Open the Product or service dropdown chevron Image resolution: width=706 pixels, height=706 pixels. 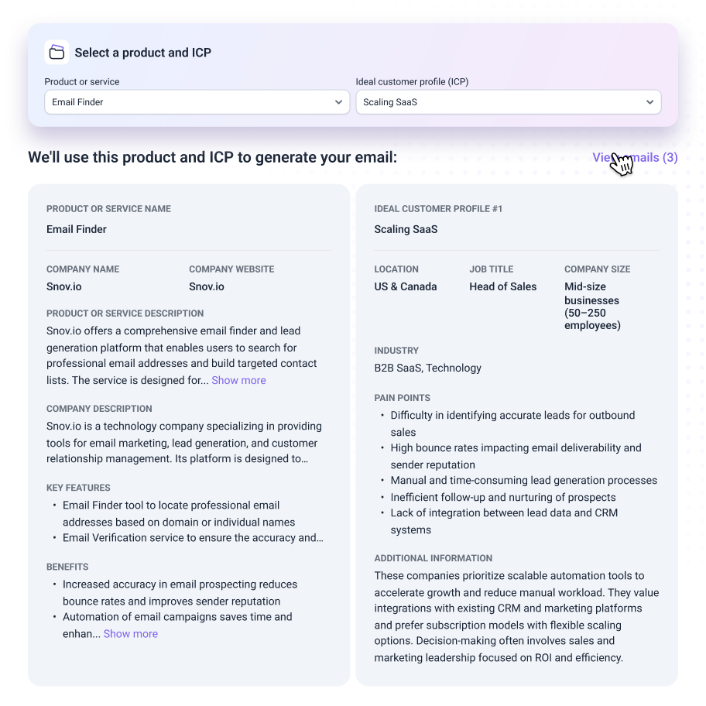coord(338,102)
